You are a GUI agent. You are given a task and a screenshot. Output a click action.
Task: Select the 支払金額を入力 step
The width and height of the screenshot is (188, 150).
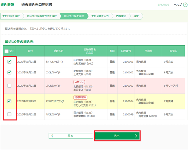100,16
